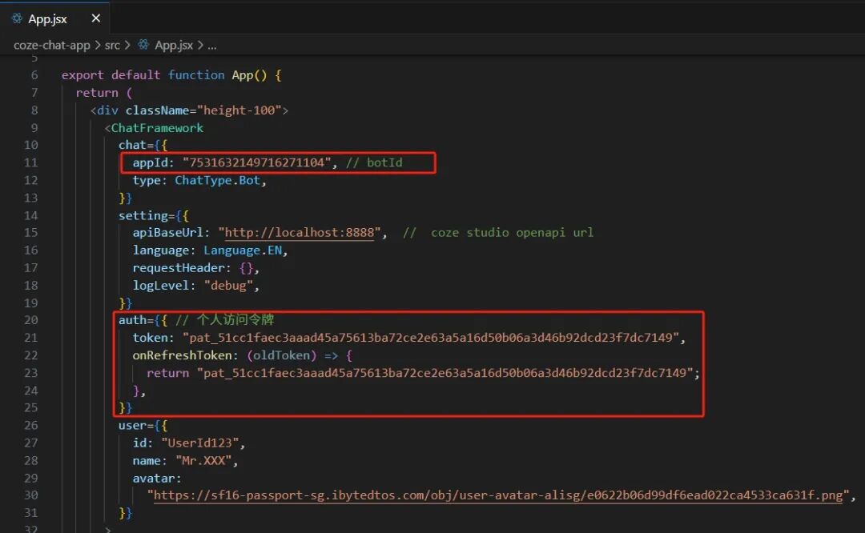
Task: Expand the src breadcrumb segment
Action: [x=112, y=45]
